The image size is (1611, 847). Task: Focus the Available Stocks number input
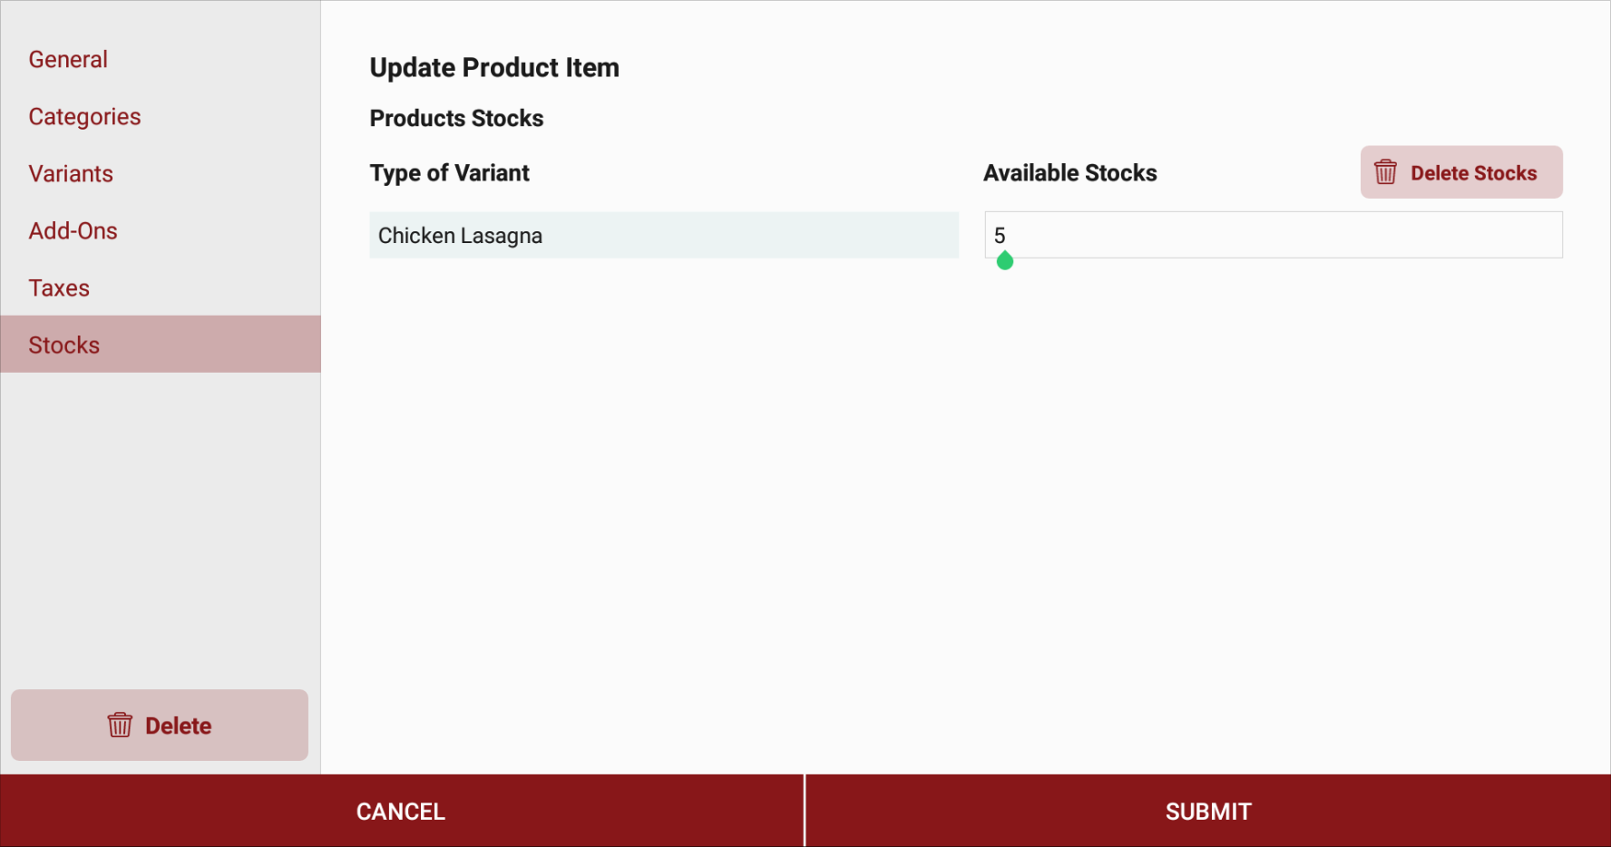pyautogui.click(x=1274, y=236)
